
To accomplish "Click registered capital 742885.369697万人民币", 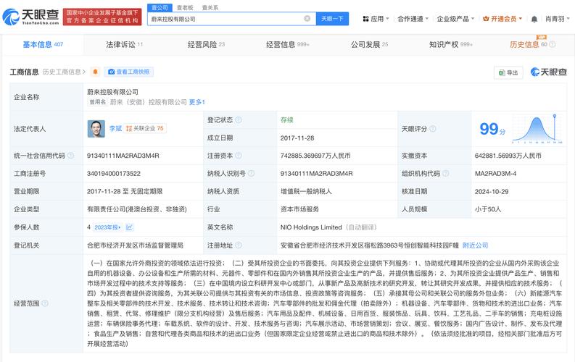I will click(315, 156).
